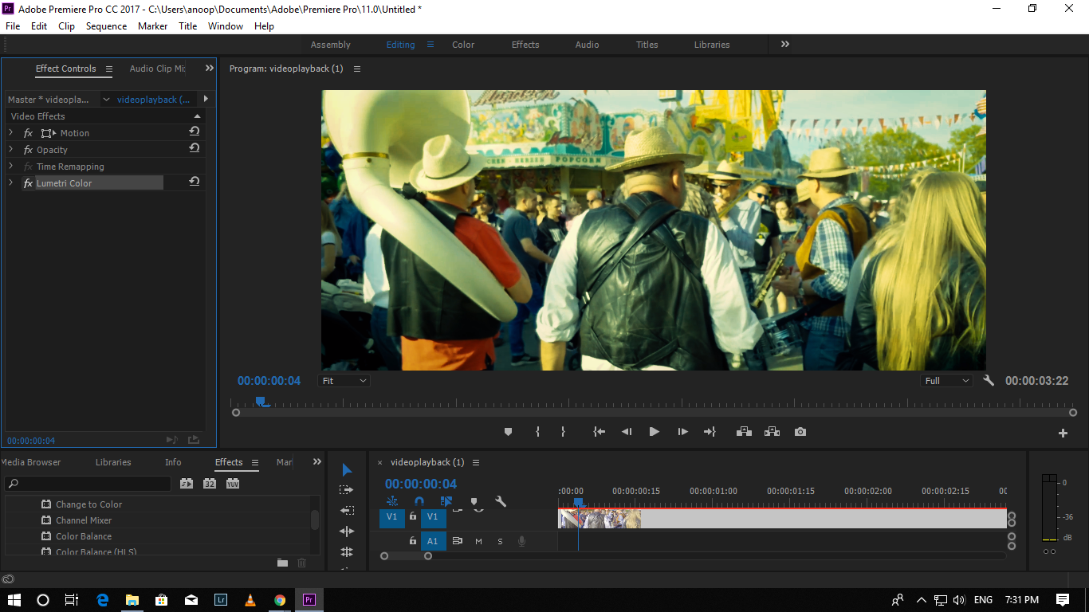Toggle Opacity fx on/off
This screenshot has height=612, width=1089.
[29, 150]
